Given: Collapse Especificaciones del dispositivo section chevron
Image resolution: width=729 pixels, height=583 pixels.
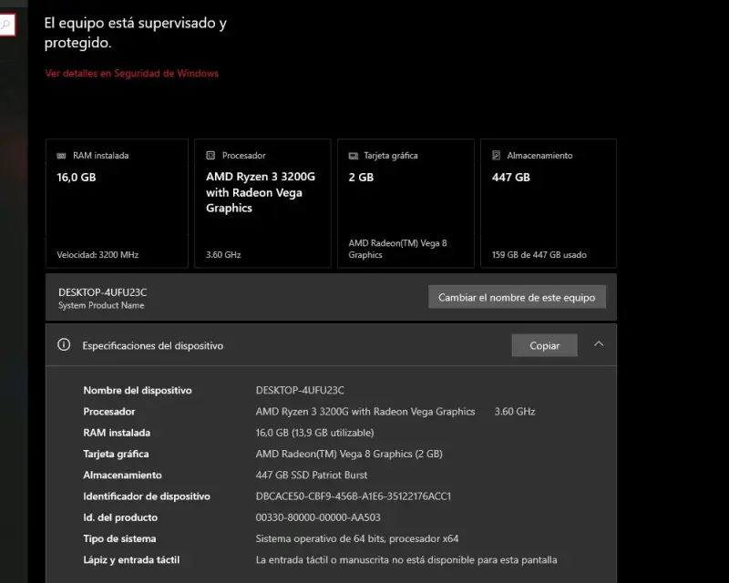Looking at the screenshot, I should pos(599,344).
